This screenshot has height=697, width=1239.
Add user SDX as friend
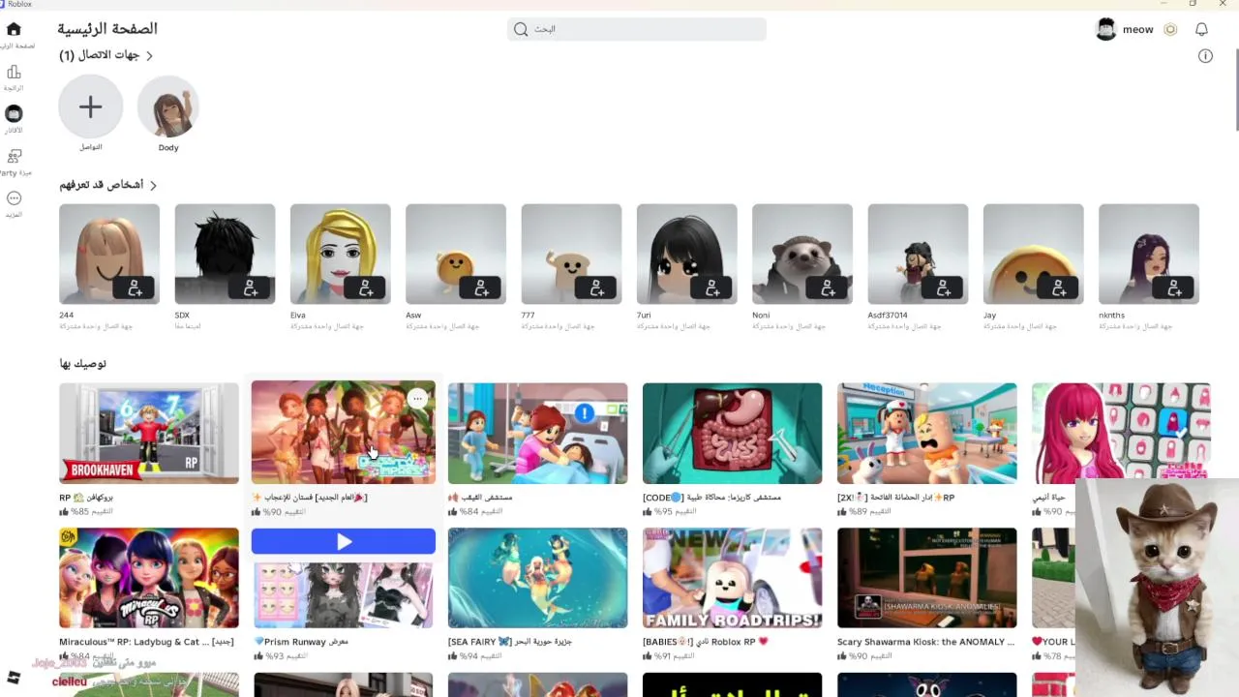click(251, 288)
